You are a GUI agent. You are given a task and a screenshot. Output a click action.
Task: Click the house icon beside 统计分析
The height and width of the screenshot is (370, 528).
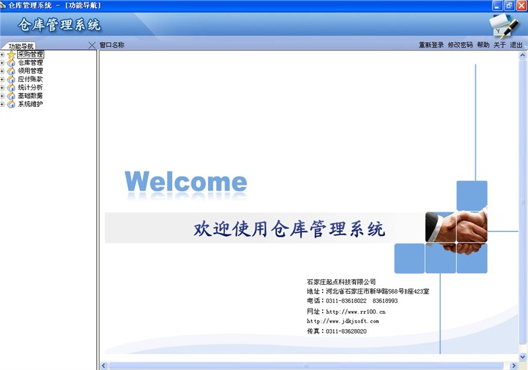point(11,88)
